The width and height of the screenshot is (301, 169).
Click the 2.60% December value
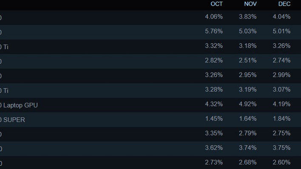[x=281, y=163]
